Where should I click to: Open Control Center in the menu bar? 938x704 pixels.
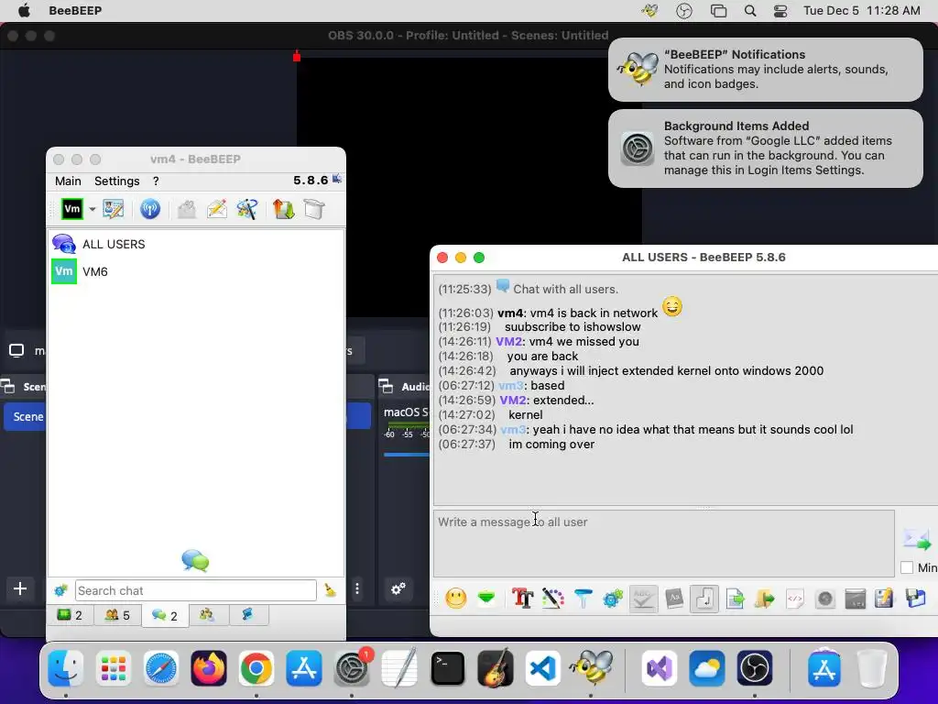click(x=780, y=11)
